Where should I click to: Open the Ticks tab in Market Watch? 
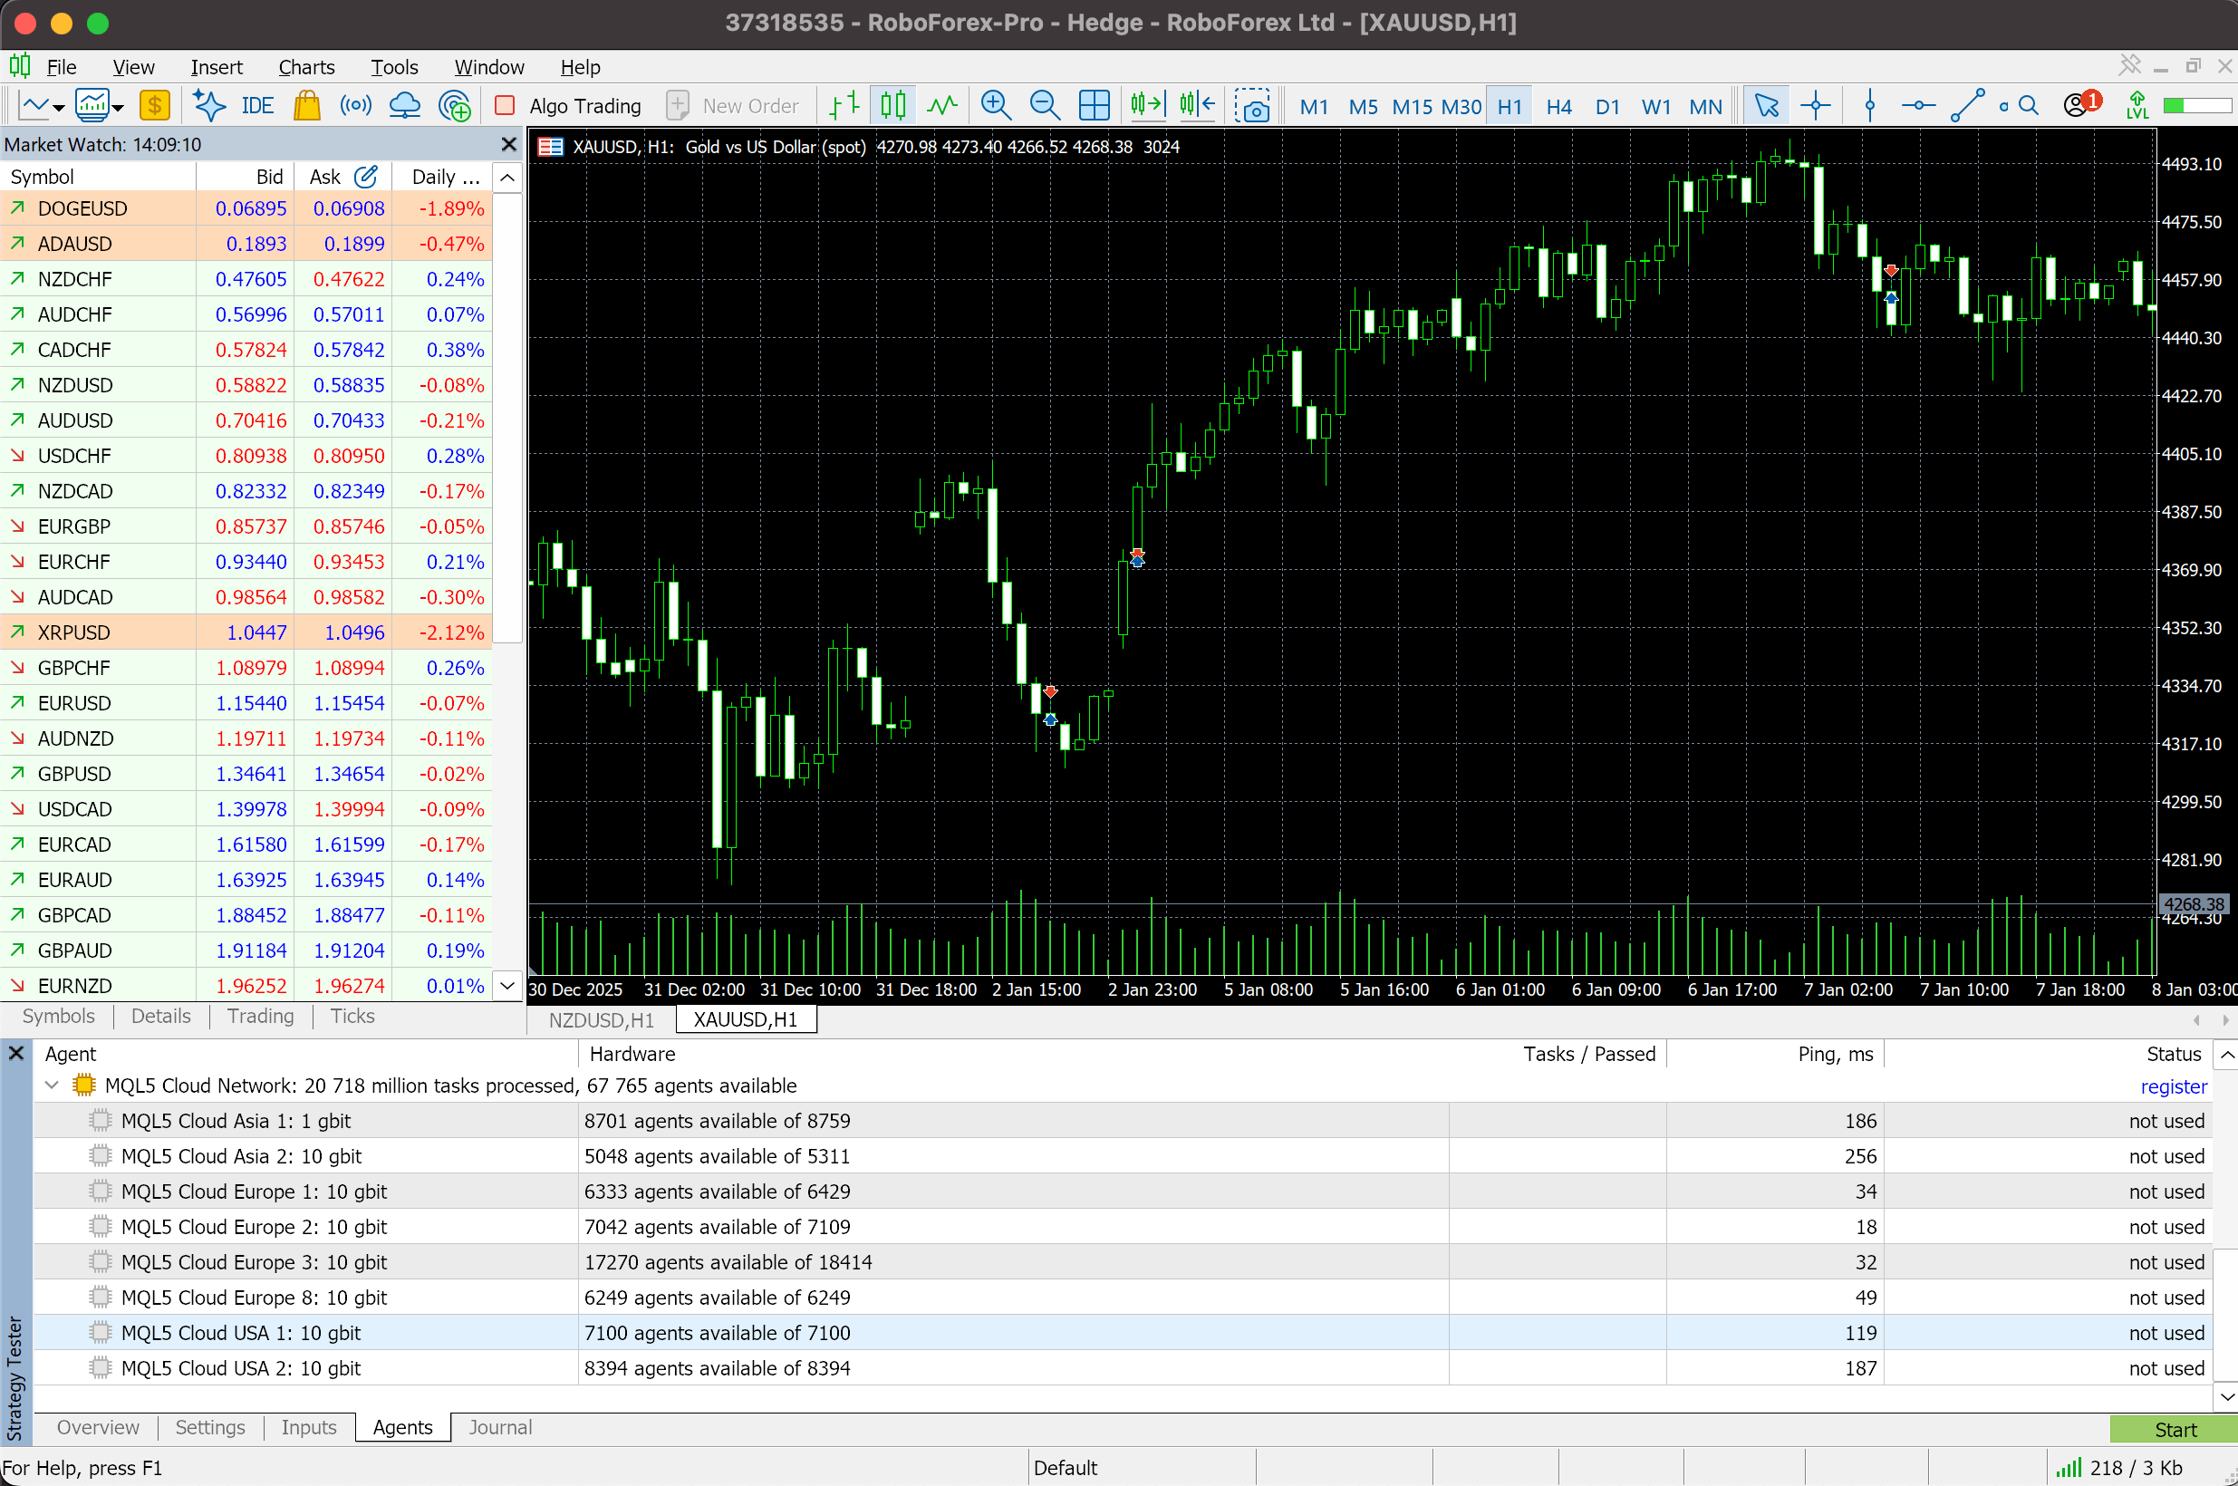(352, 1016)
